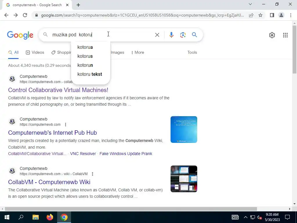The width and height of the screenshot is (297, 223).
Task: Search by image with Google Lens
Action: tap(183, 35)
